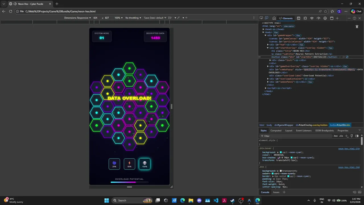The height and width of the screenshot is (205, 364).
Task: Switch to the Issues drawer tab
Action: (x=276, y=192)
